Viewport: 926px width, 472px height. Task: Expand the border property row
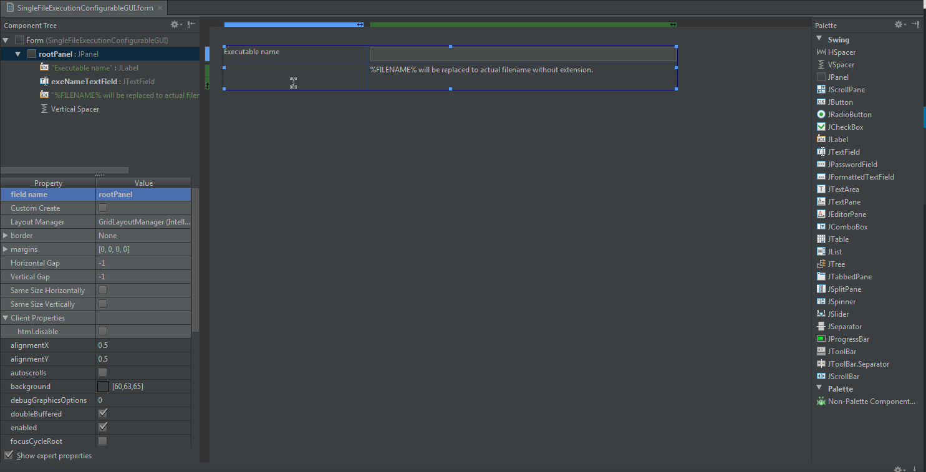pos(6,235)
